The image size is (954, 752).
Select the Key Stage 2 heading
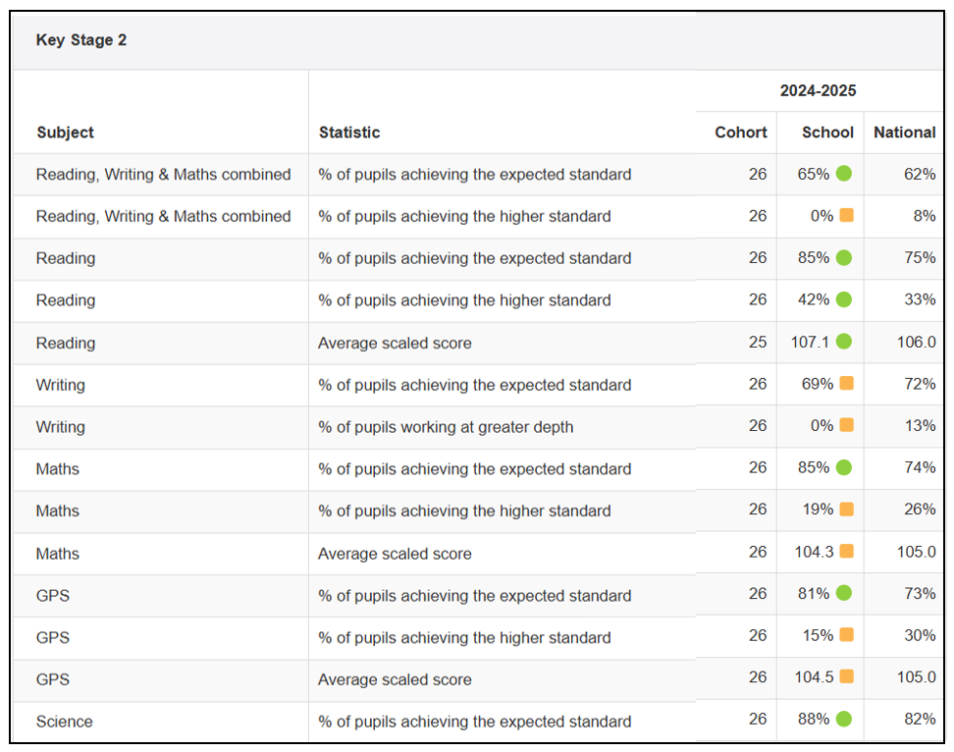point(81,40)
